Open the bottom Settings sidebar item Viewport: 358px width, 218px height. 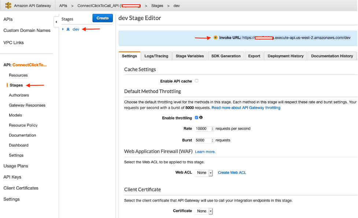(x=11, y=199)
